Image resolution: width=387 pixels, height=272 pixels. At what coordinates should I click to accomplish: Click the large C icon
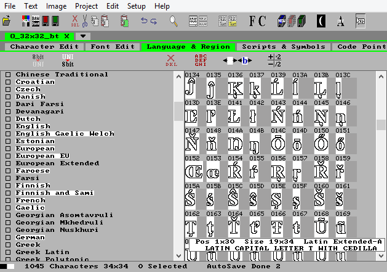(262, 21)
